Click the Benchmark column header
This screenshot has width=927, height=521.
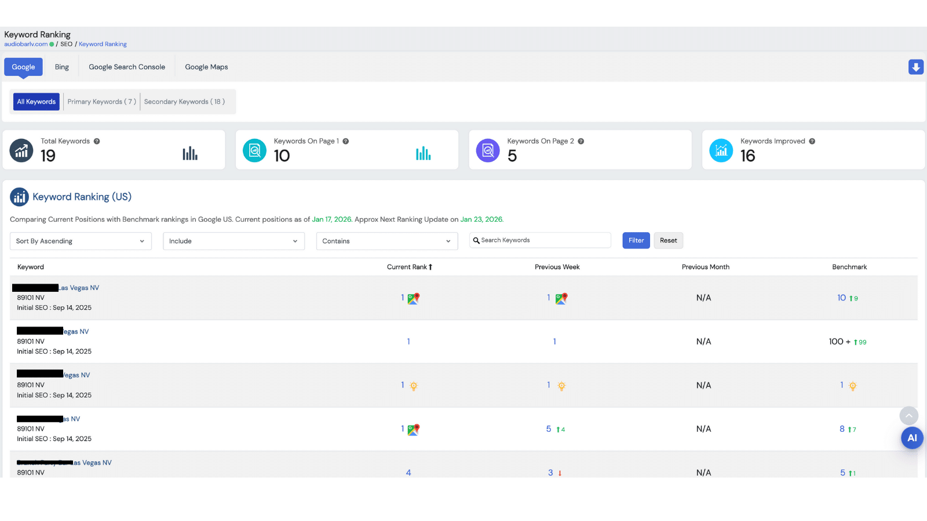(x=850, y=267)
